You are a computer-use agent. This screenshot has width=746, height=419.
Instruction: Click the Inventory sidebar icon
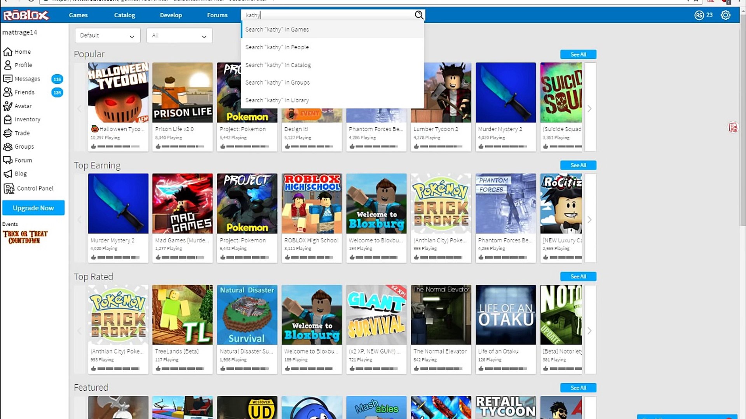click(8, 119)
